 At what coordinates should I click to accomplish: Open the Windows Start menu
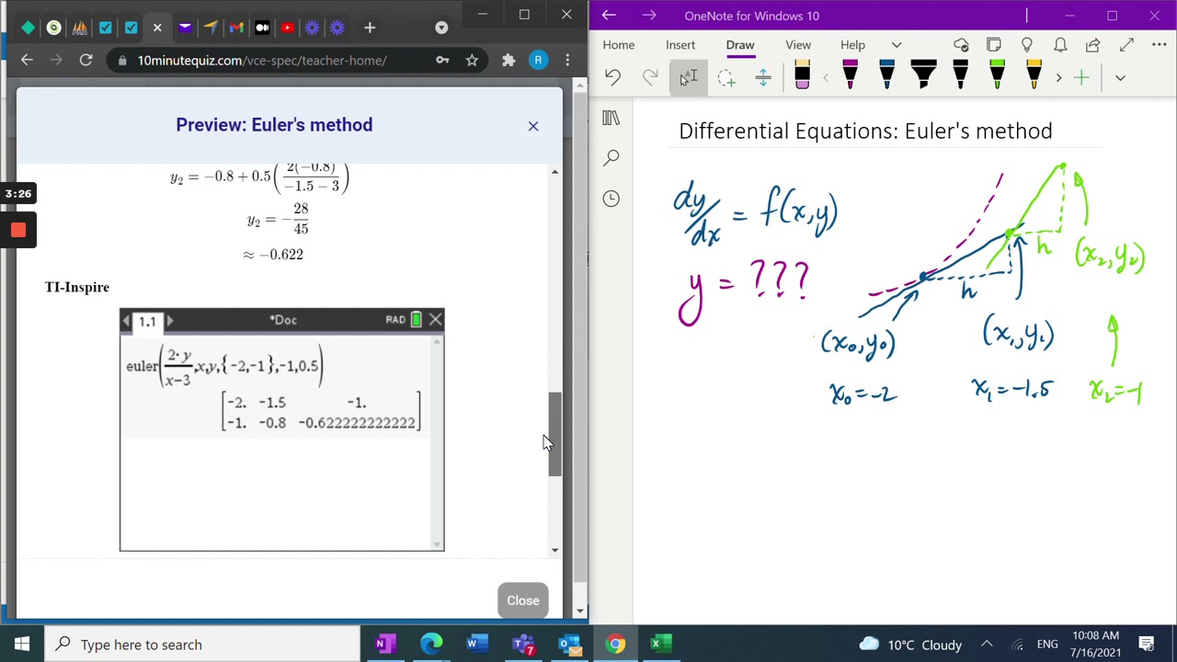click(x=21, y=645)
